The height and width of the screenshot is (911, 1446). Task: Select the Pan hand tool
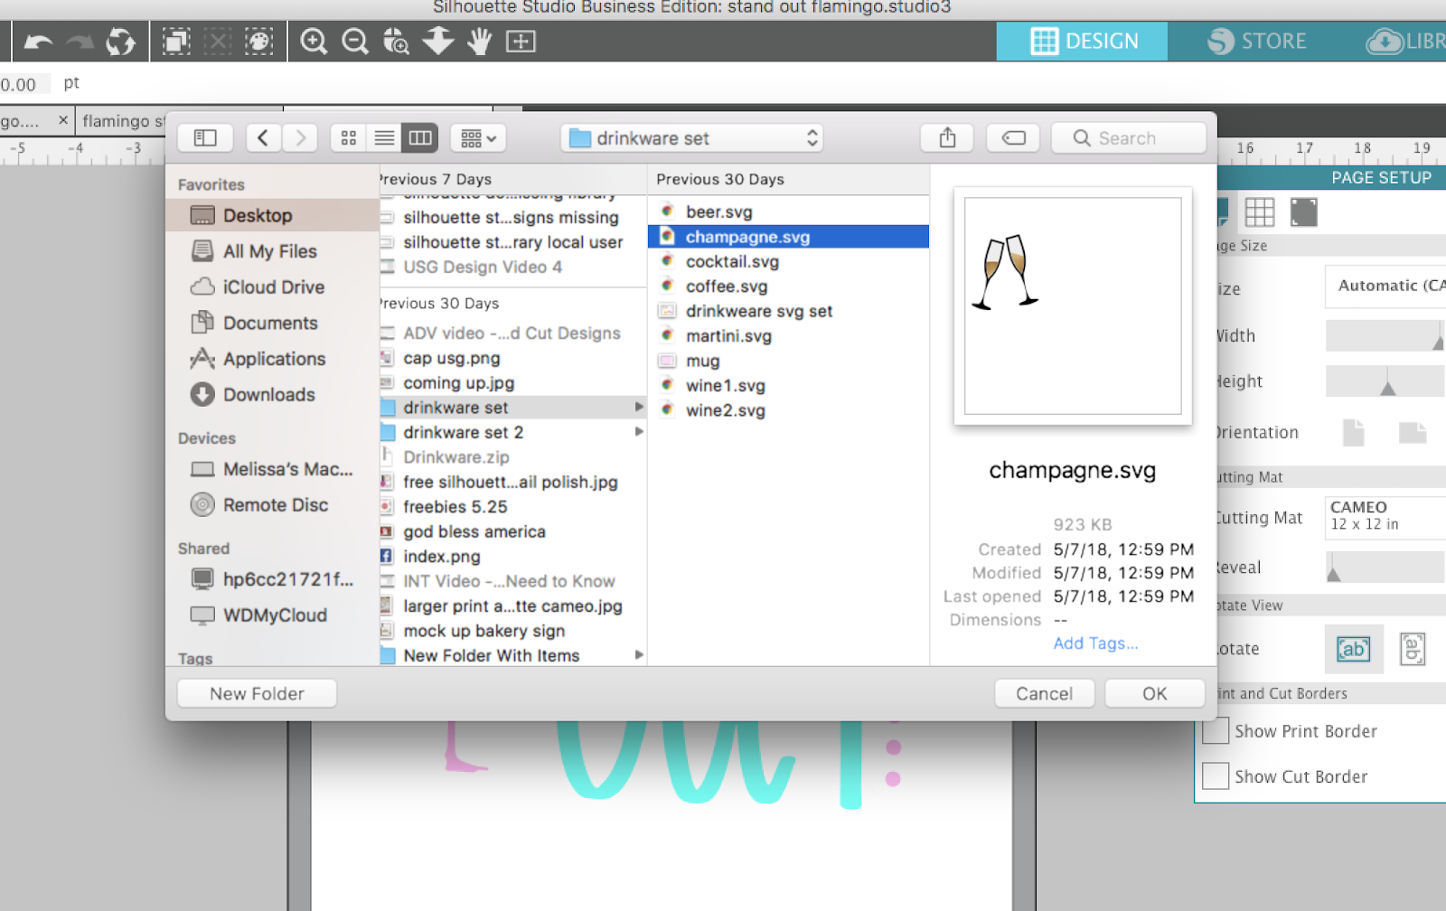[x=479, y=41]
